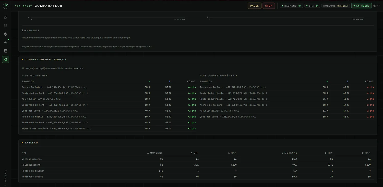Viewport: 383px width, 187px height.
Task: Click the HORLOGE 07:32:14 clock badge
Action: click(336, 6)
